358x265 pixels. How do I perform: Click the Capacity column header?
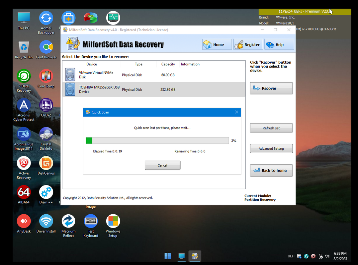tap(168, 64)
